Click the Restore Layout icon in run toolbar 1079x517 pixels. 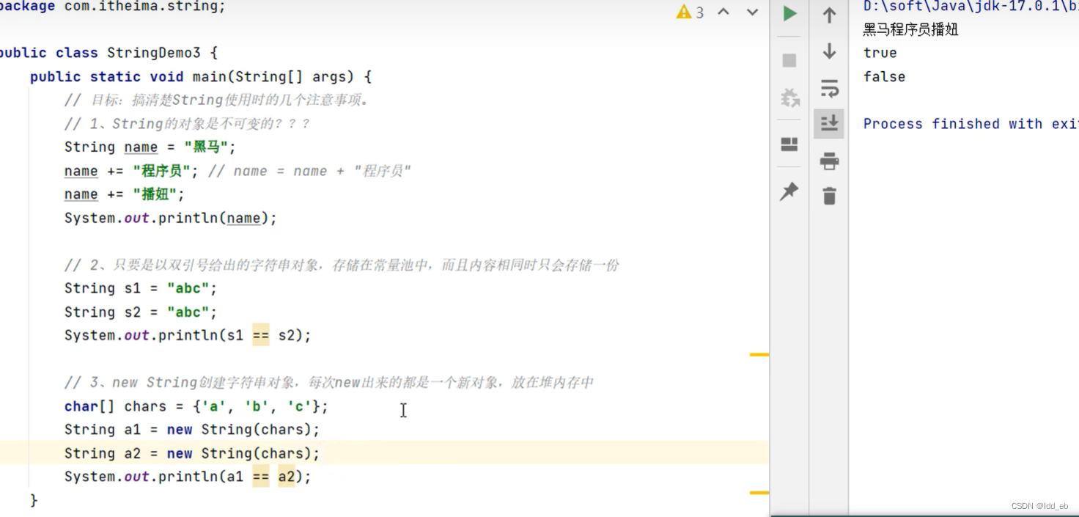point(789,144)
